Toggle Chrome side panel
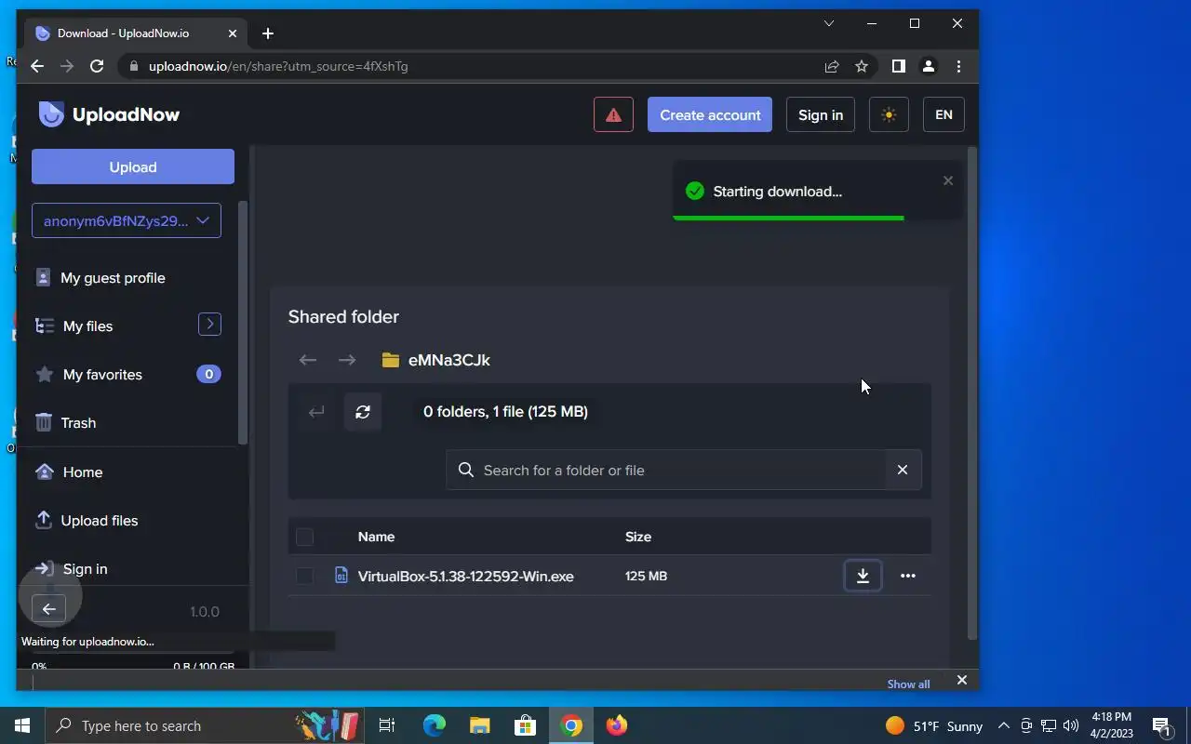This screenshot has width=1191, height=744. pyautogui.click(x=898, y=66)
